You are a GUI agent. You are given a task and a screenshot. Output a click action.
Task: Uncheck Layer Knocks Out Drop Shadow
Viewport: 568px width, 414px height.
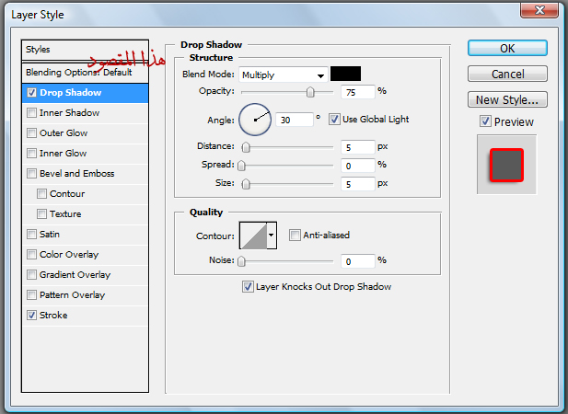pyautogui.click(x=248, y=287)
